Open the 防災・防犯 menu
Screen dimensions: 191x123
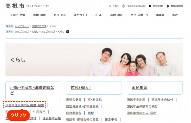(x=60, y=15)
